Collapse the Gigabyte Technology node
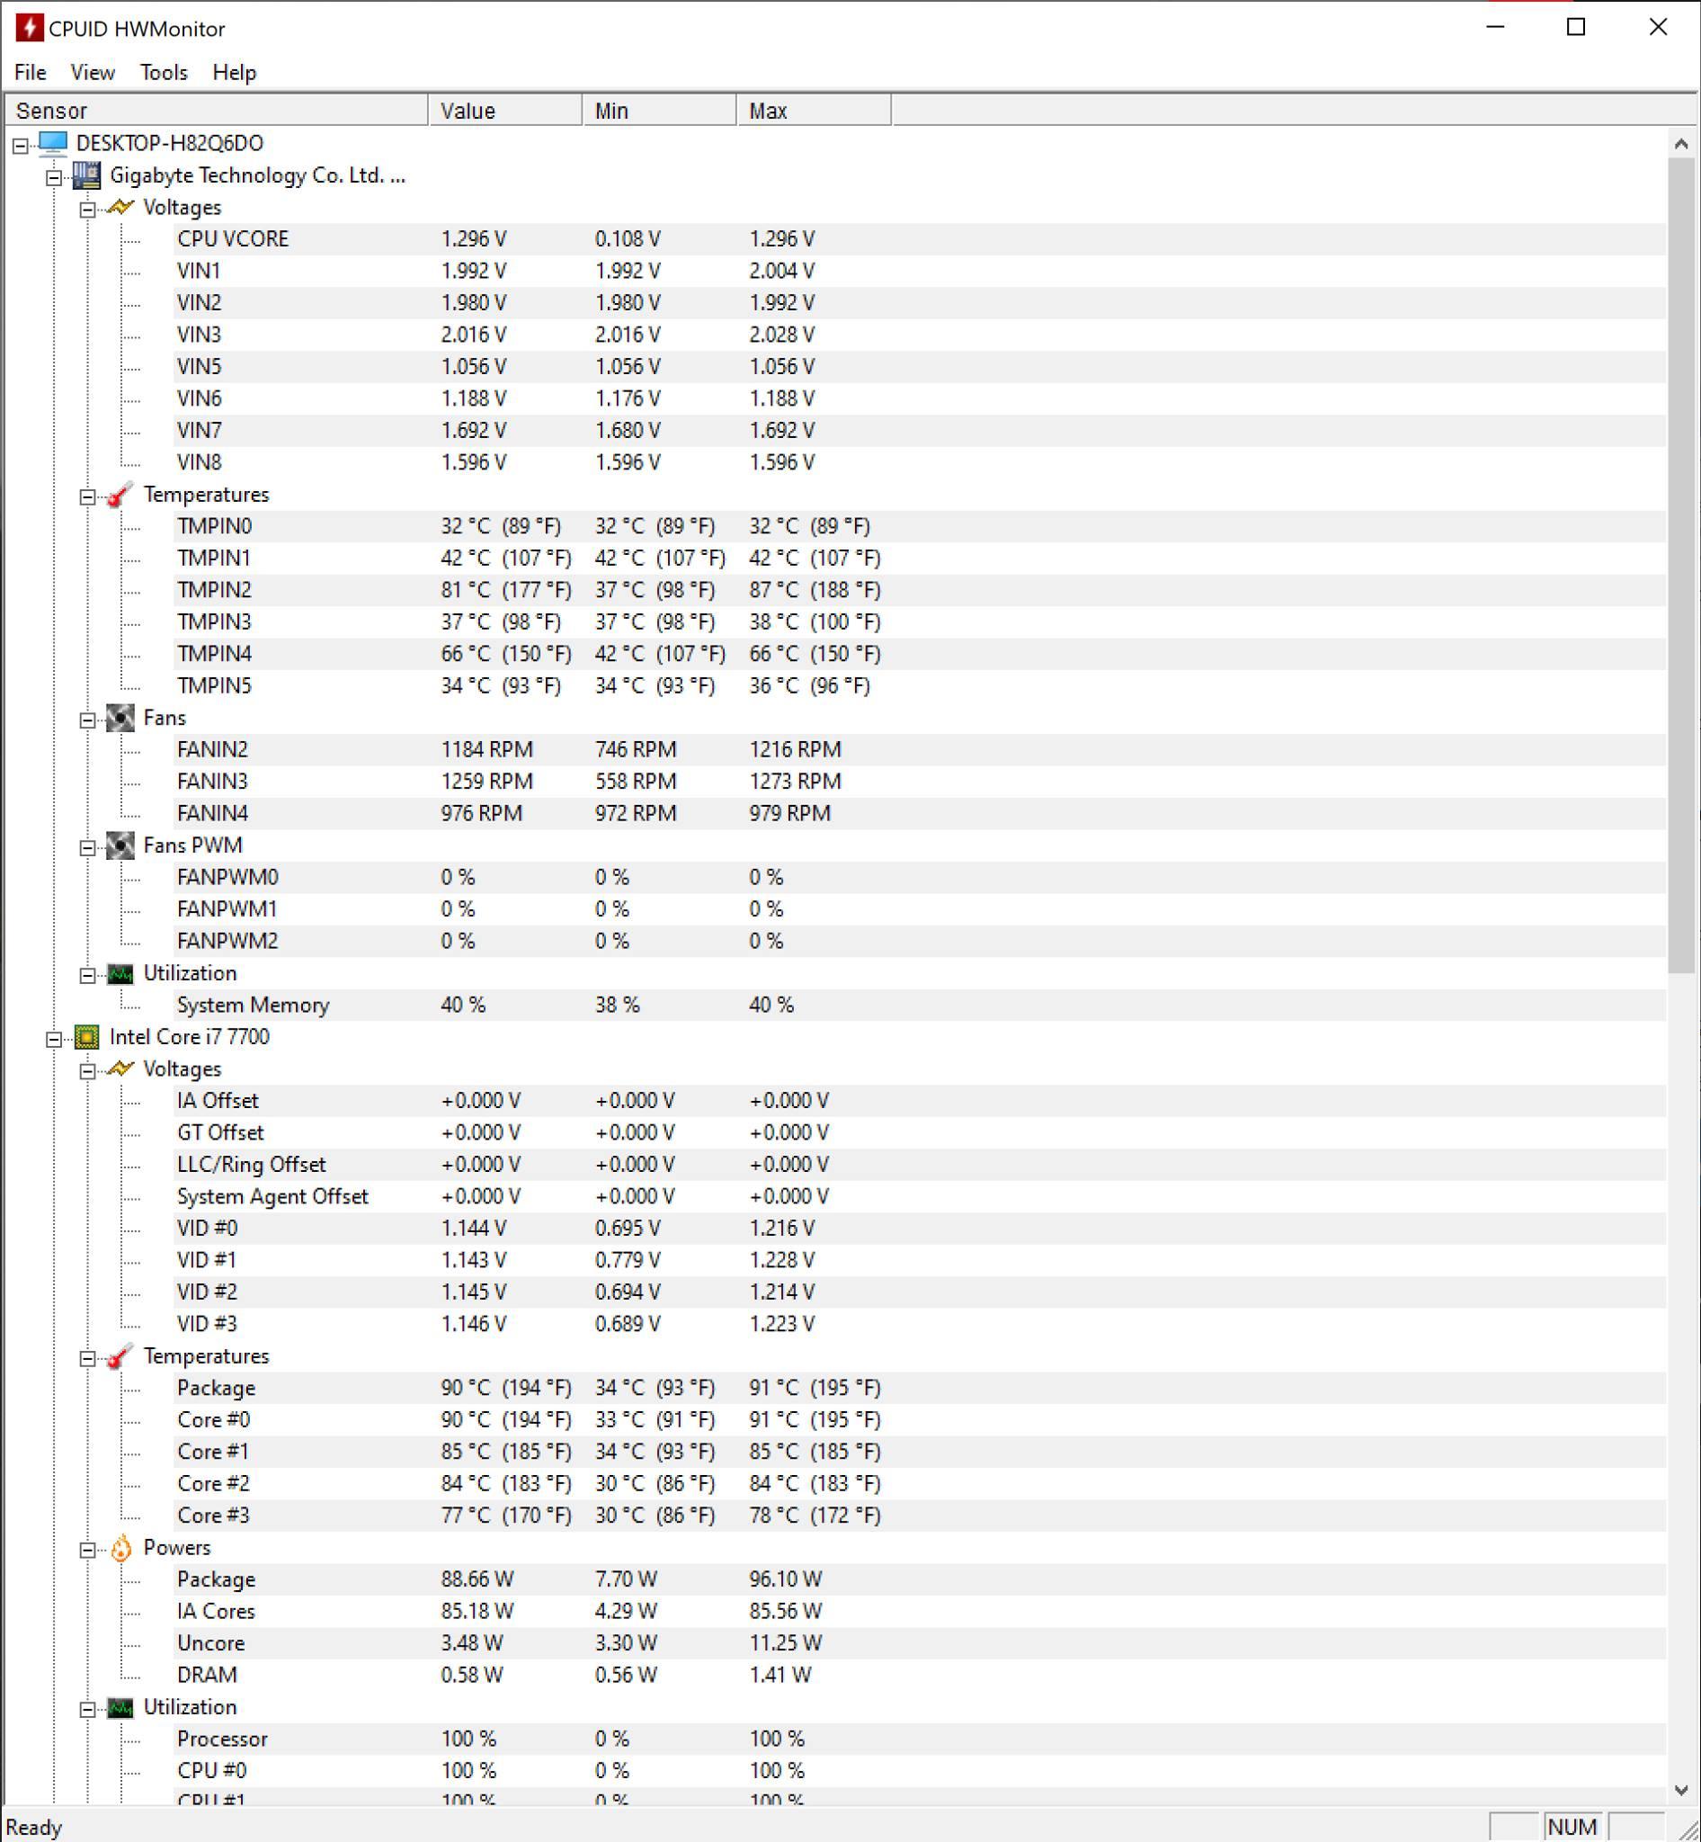Viewport: 1701px width, 1842px height. coord(53,177)
